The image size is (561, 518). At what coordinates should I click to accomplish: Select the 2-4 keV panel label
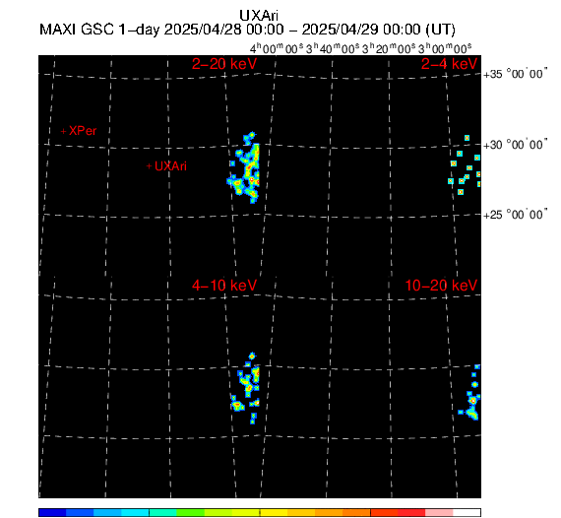(449, 64)
